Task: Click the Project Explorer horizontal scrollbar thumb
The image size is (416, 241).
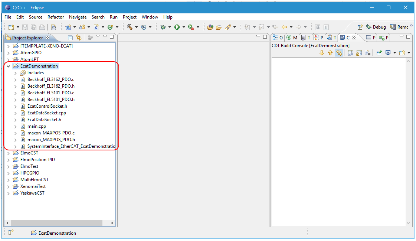Action: [56, 223]
